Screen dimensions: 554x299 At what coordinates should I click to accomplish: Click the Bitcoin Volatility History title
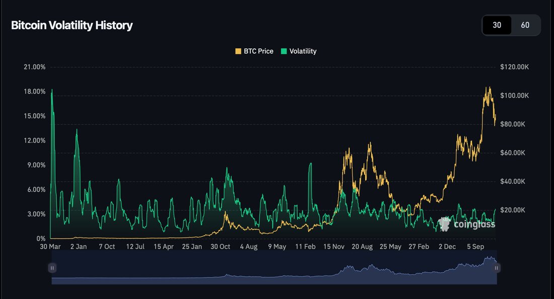72,25
